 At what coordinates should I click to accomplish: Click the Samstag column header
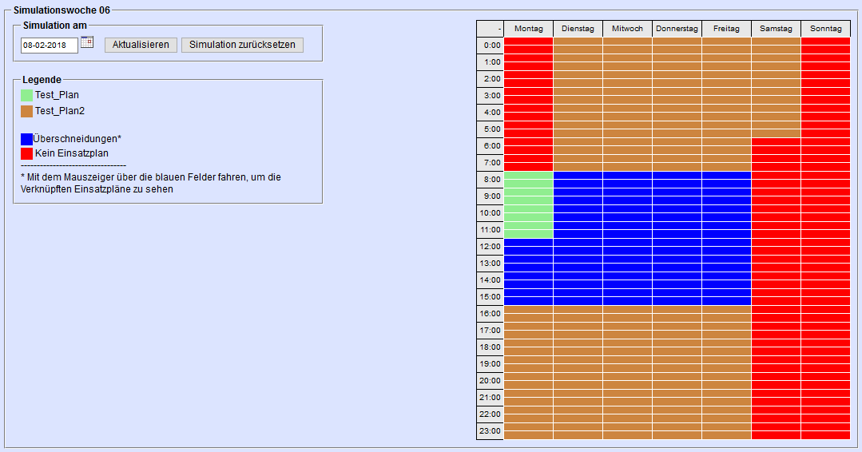pyautogui.click(x=776, y=29)
